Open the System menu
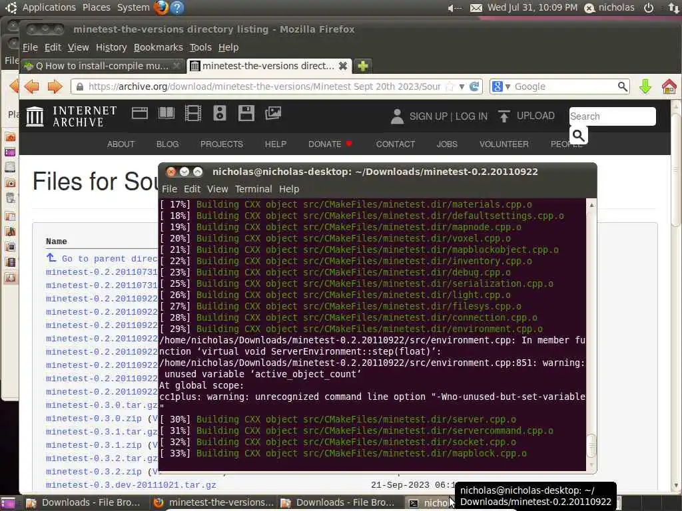This screenshot has width=682, height=511. 133,7
